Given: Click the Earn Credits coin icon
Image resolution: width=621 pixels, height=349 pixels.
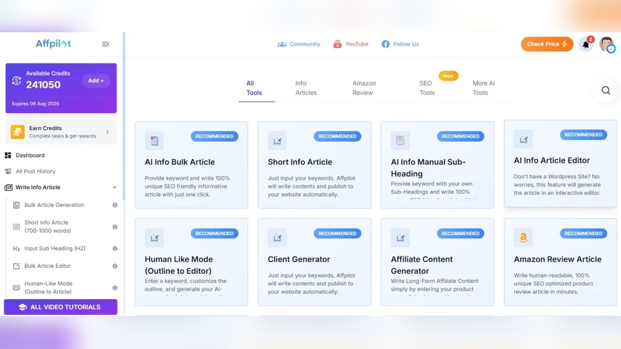Looking at the screenshot, I should tap(17, 131).
